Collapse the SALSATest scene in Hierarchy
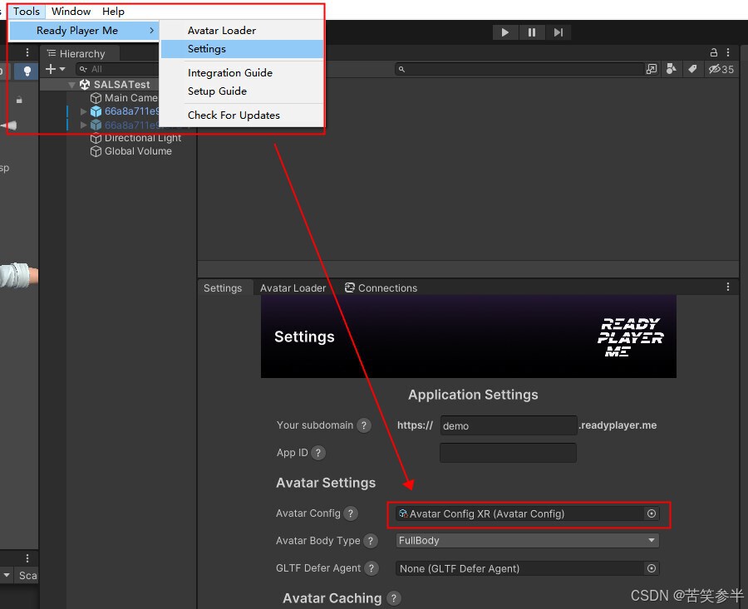 point(71,84)
